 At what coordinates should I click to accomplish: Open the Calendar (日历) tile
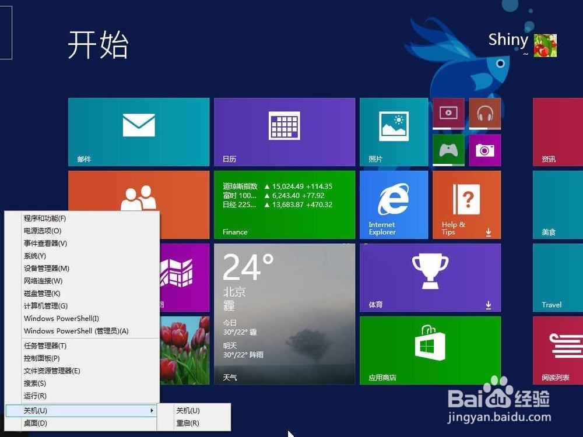point(285,132)
